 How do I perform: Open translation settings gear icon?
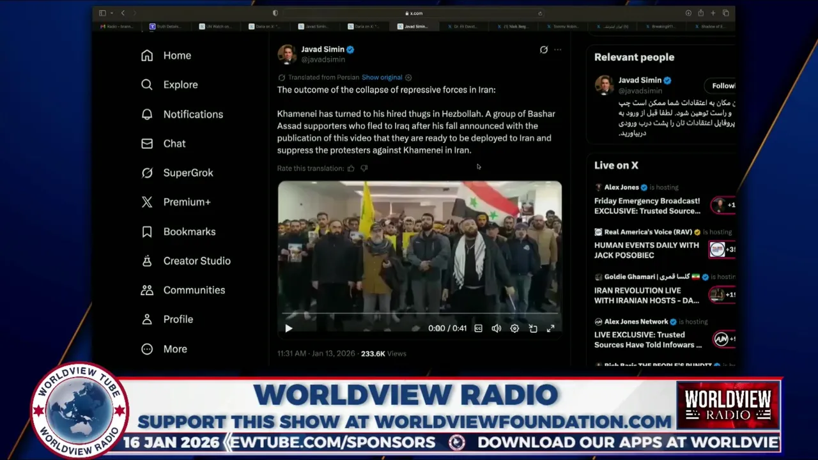408,77
